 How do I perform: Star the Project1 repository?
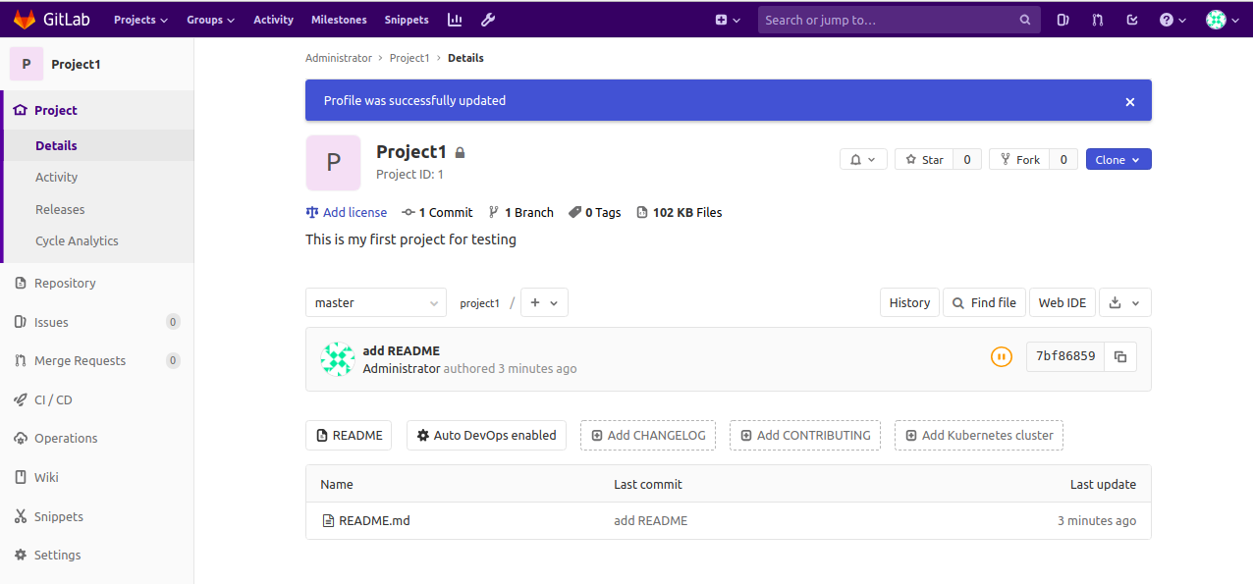point(924,159)
